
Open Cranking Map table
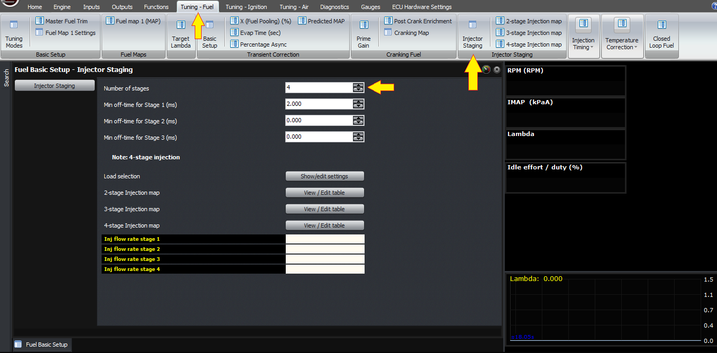406,33
